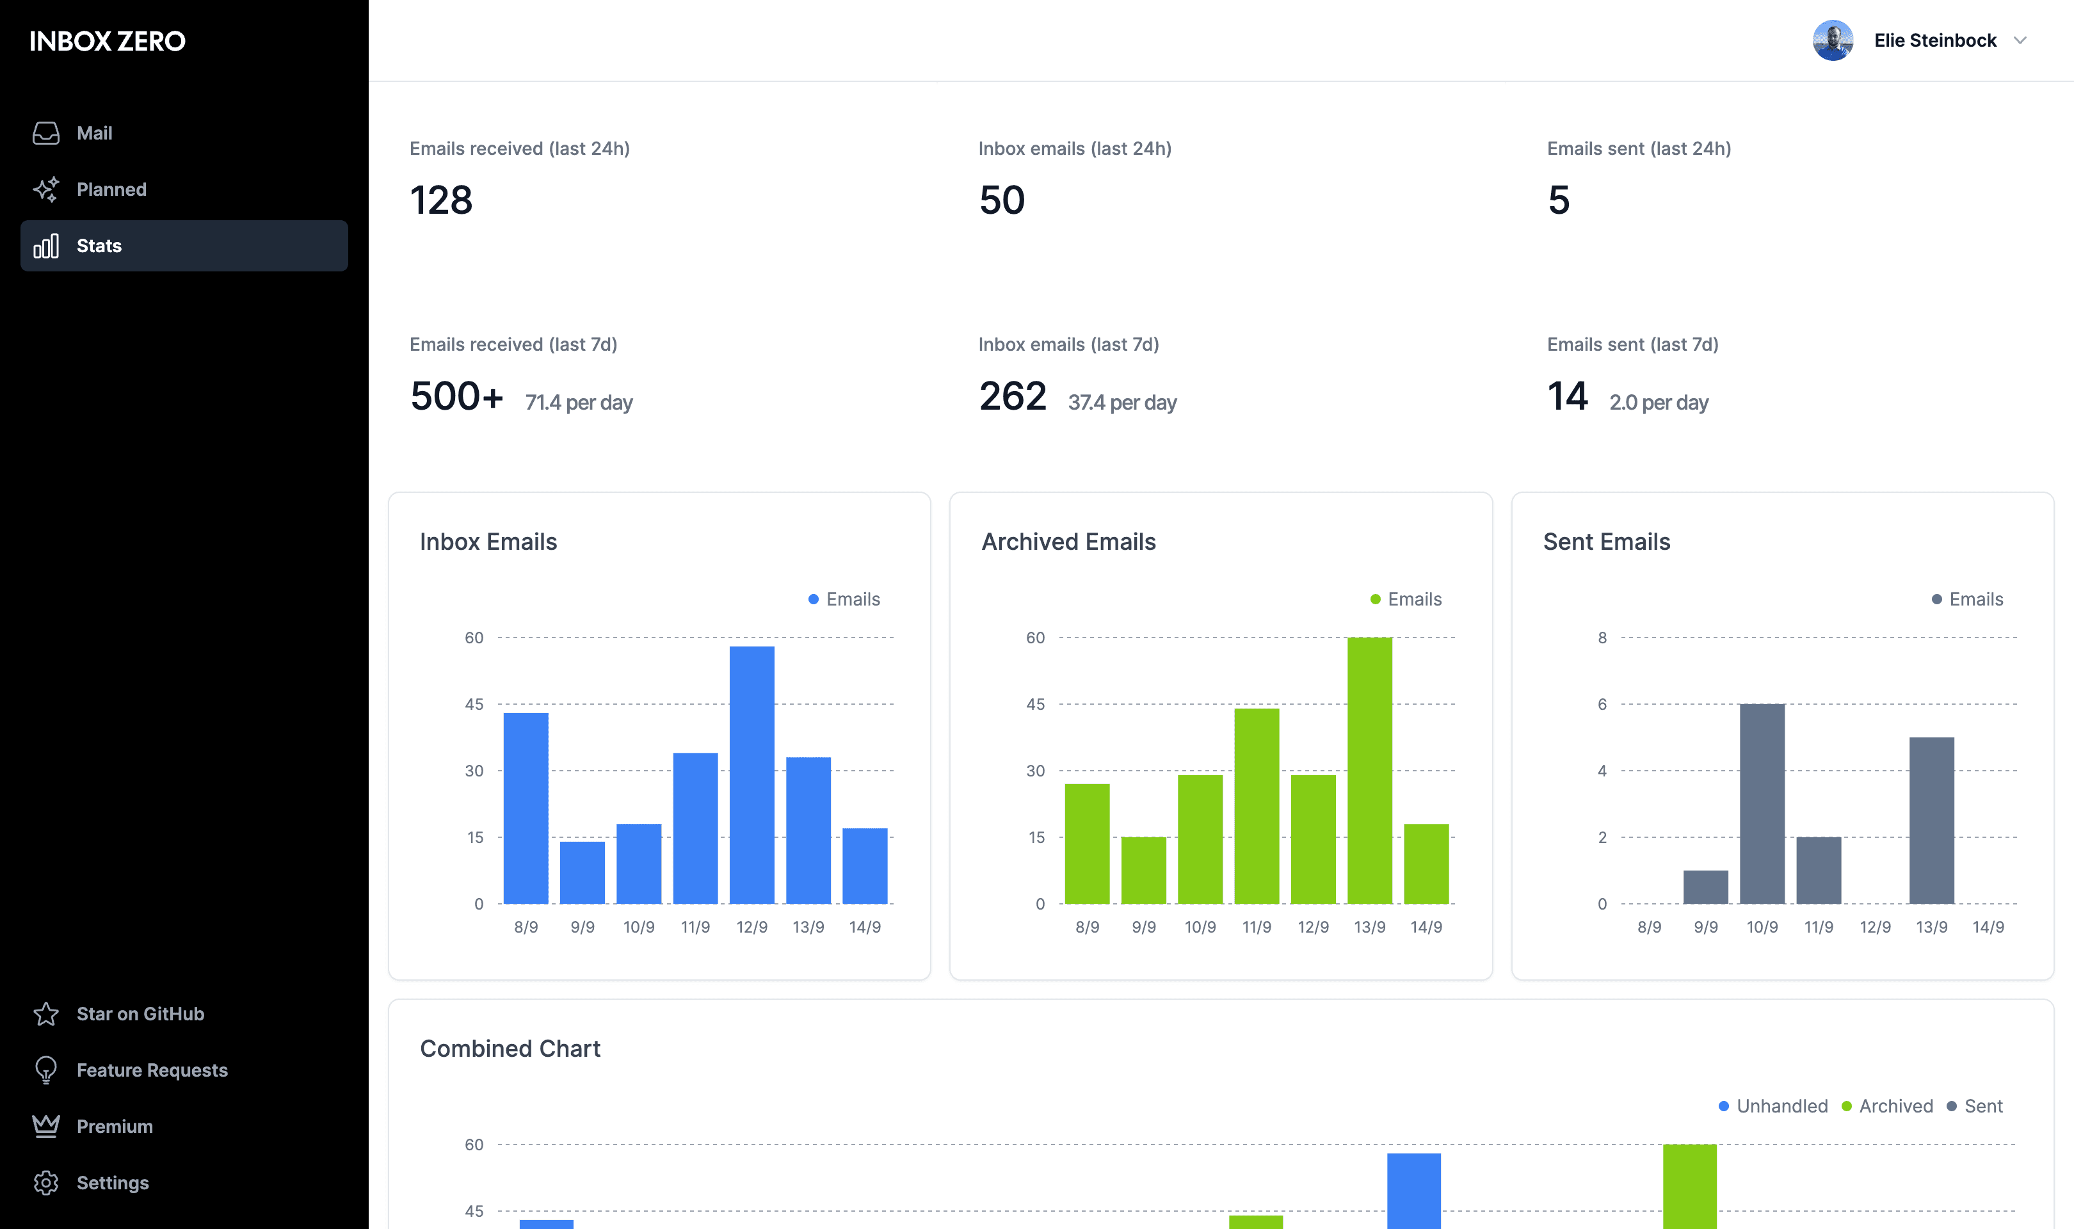Click the blue Emails legend dot in Inbox Emails
Screen dimensions: 2074x1229
coord(813,600)
